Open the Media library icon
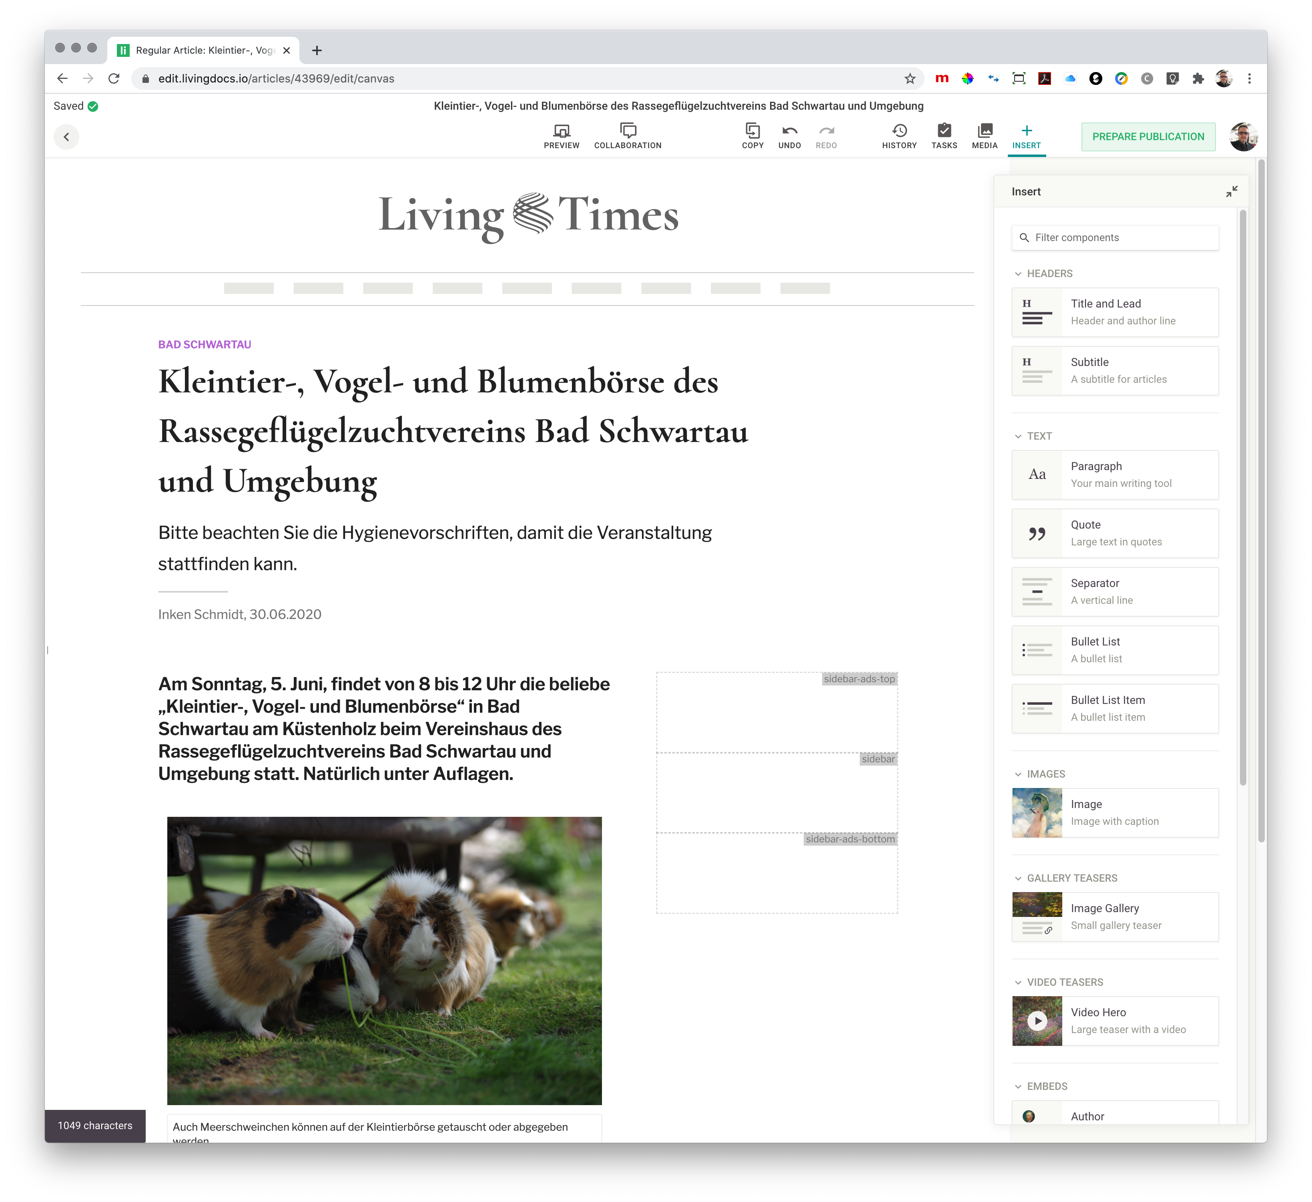 (x=984, y=137)
